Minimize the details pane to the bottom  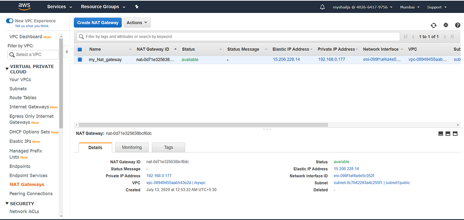(x=440, y=134)
